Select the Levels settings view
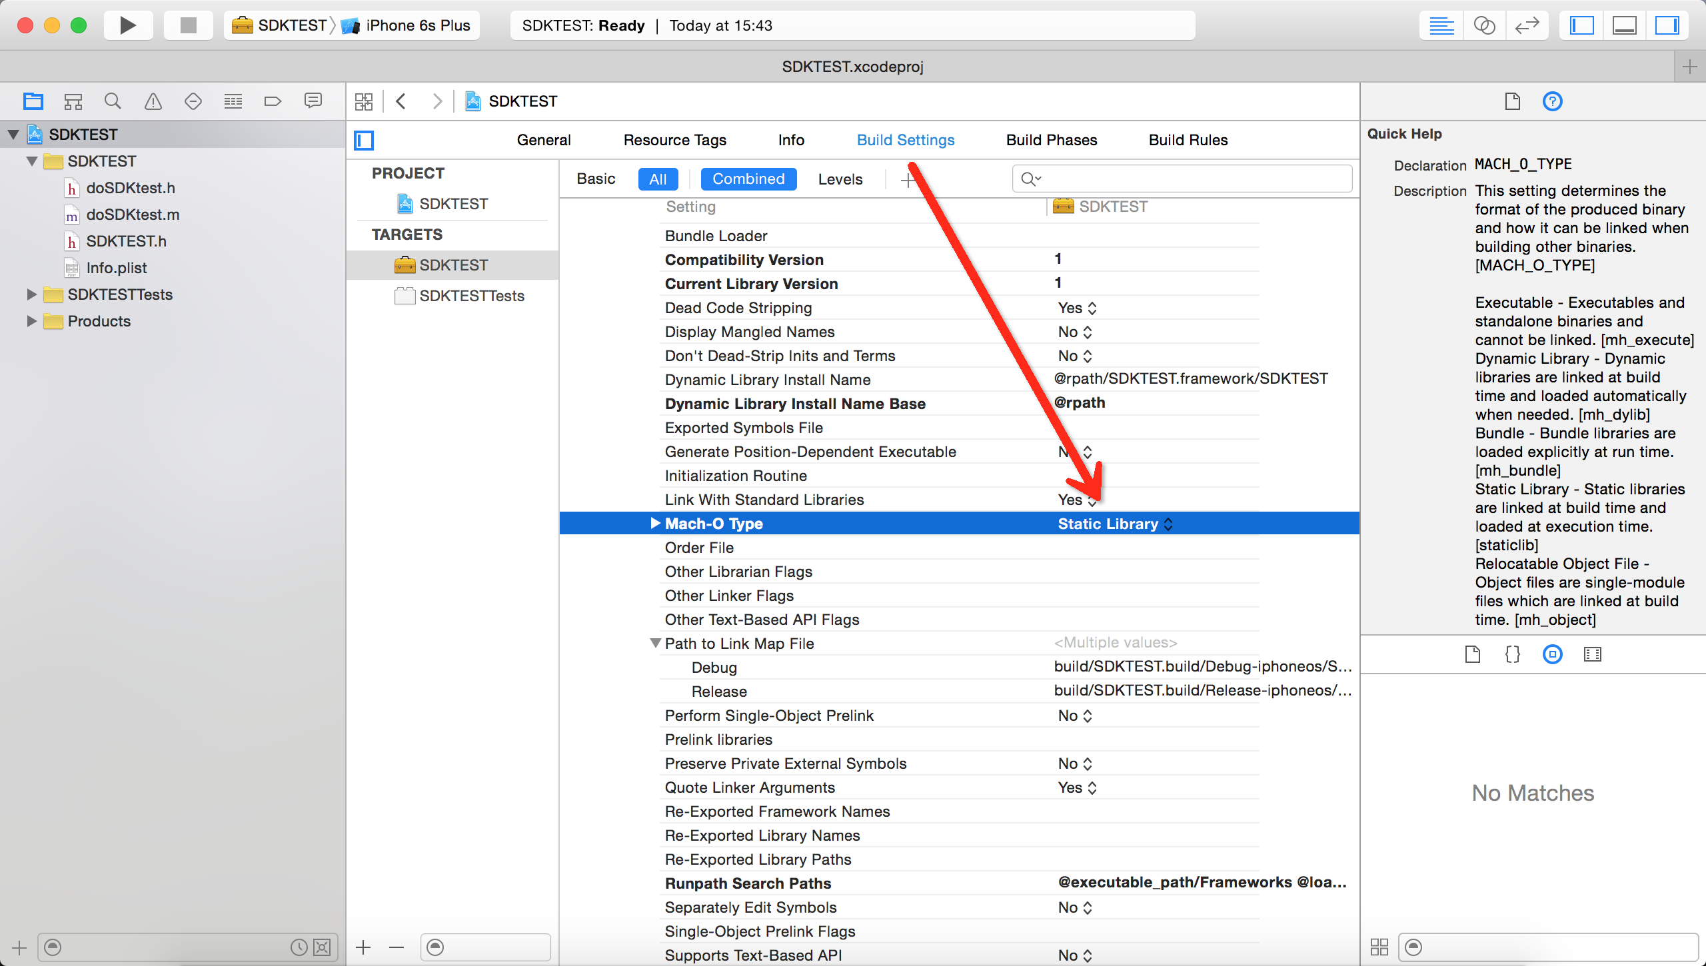Image resolution: width=1706 pixels, height=966 pixels. coord(840,179)
